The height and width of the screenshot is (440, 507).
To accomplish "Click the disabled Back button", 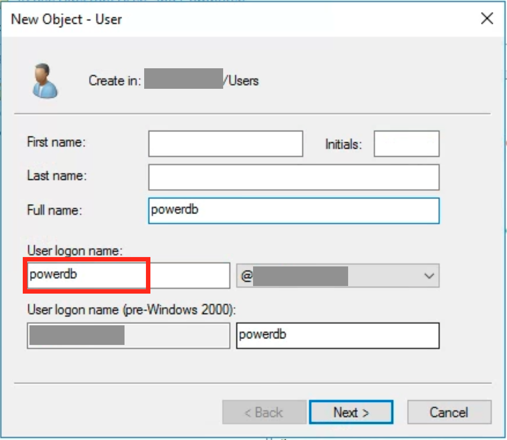I will (264, 412).
